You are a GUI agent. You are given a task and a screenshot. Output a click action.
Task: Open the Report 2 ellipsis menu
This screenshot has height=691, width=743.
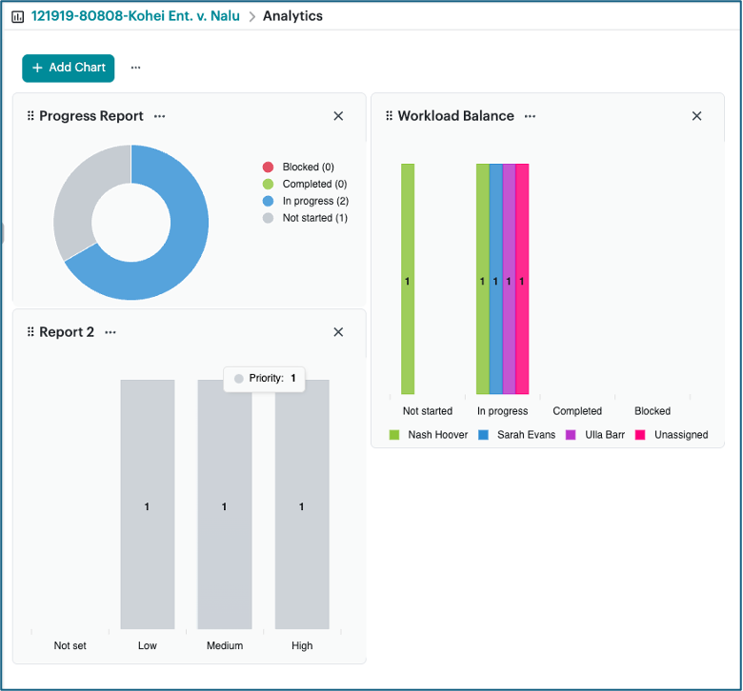(110, 332)
